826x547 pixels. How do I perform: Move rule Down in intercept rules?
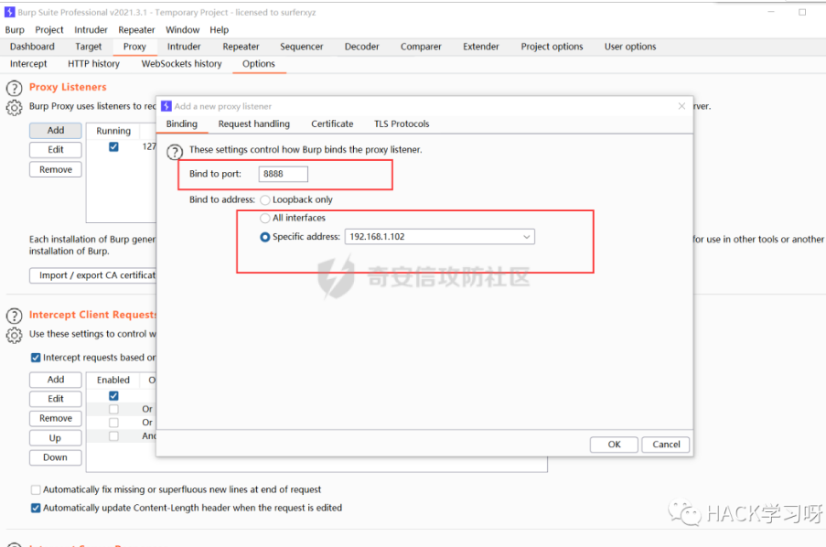[55, 457]
